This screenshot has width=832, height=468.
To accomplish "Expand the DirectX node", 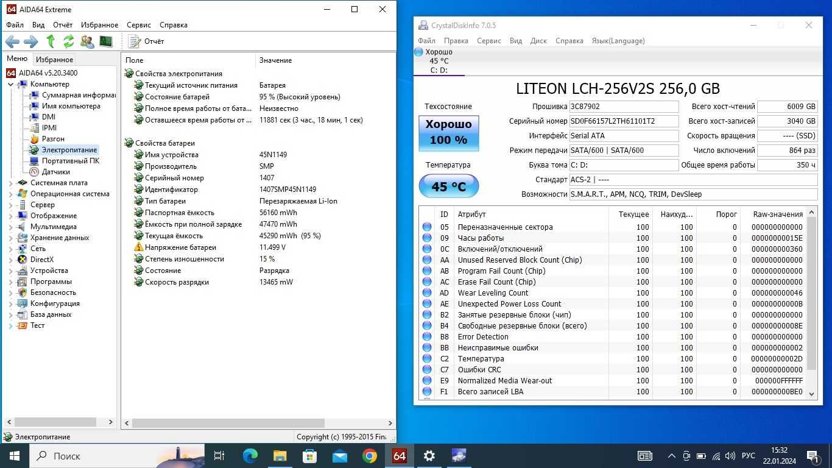I will 11,260.
